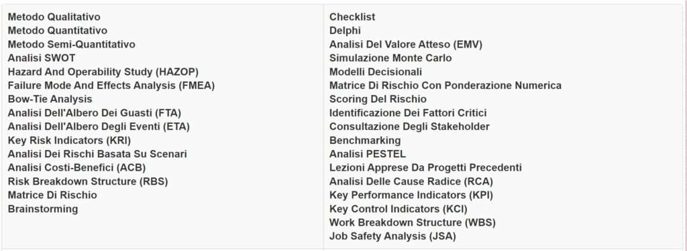Click Work Breakdown Structure (WBS)

click(x=413, y=222)
